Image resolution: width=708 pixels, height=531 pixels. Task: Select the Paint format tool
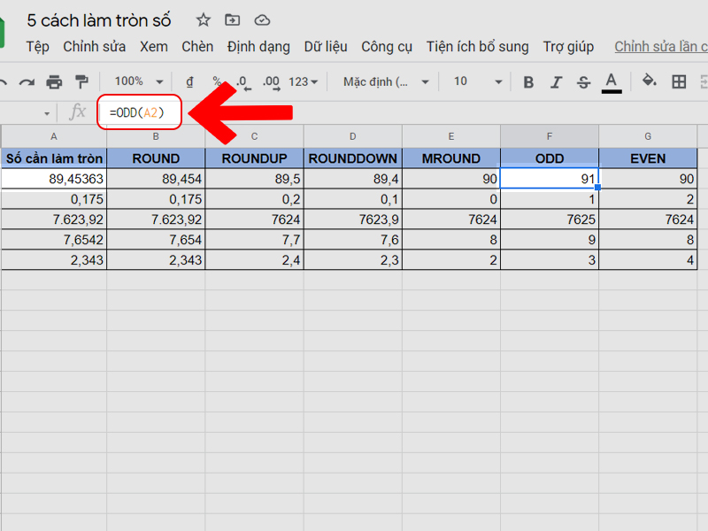pyautogui.click(x=81, y=82)
